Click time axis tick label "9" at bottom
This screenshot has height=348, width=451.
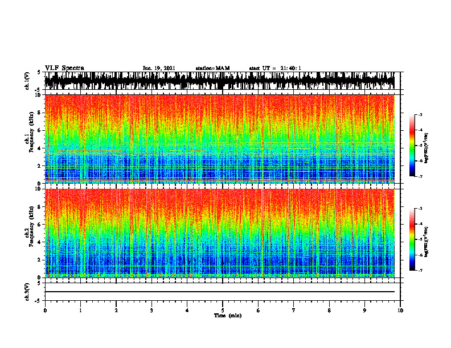[364, 310]
